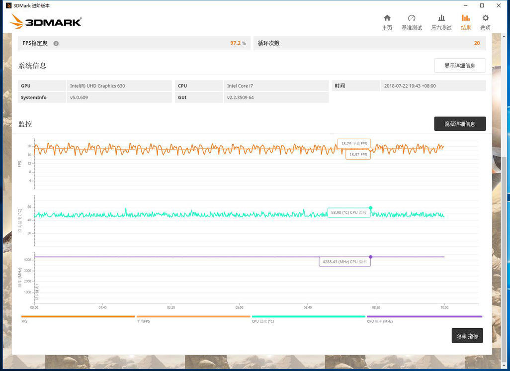
Task: Click the 循环次数 label
Action: coord(268,43)
